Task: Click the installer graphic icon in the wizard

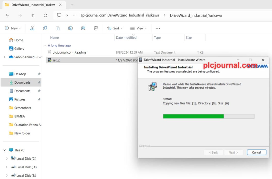Action: point(153,86)
